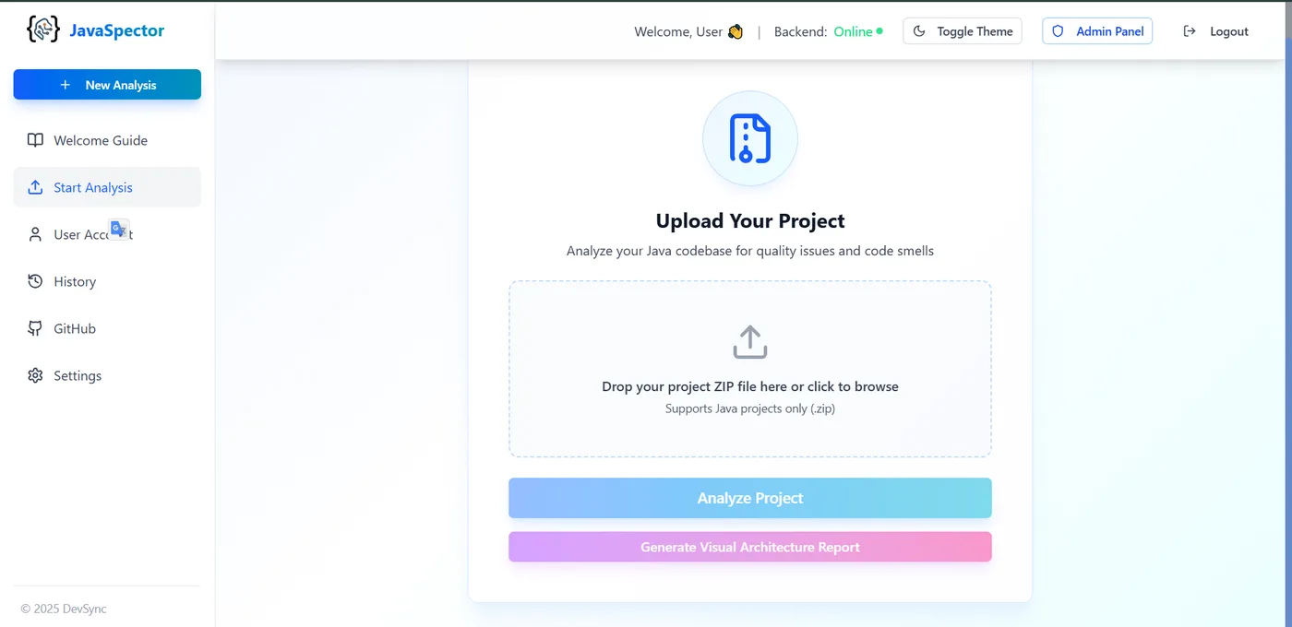
Task: Click the © 2025 DevSync footer text
Action: point(64,609)
